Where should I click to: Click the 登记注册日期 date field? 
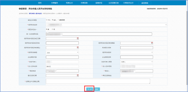(x=62, y=75)
